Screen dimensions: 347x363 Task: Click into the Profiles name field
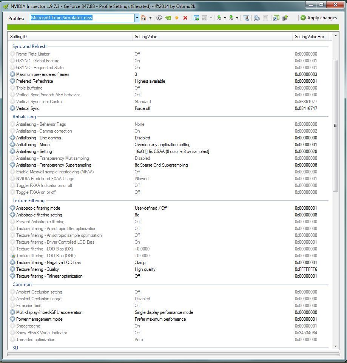[x=82, y=18]
